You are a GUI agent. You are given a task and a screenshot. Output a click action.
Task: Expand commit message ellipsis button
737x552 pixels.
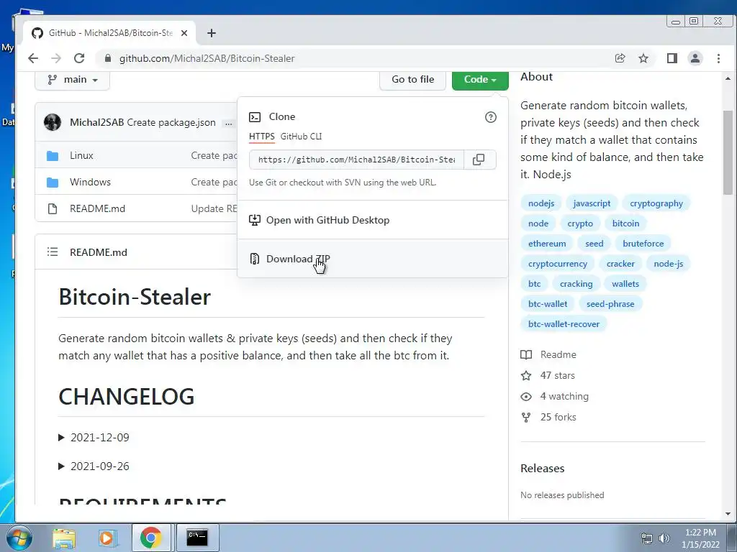click(x=228, y=123)
